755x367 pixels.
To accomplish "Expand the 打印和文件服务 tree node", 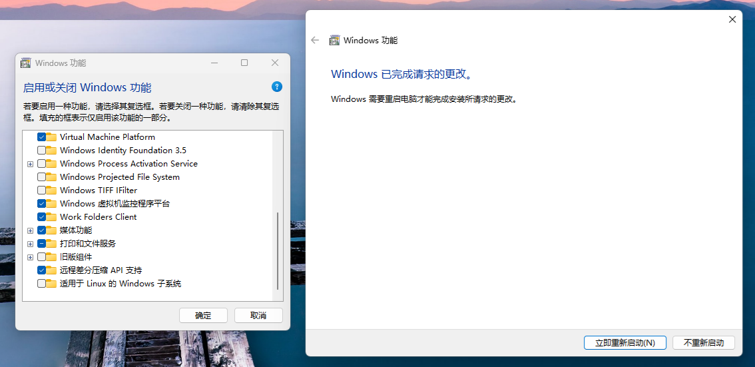I will click(30, 244).
